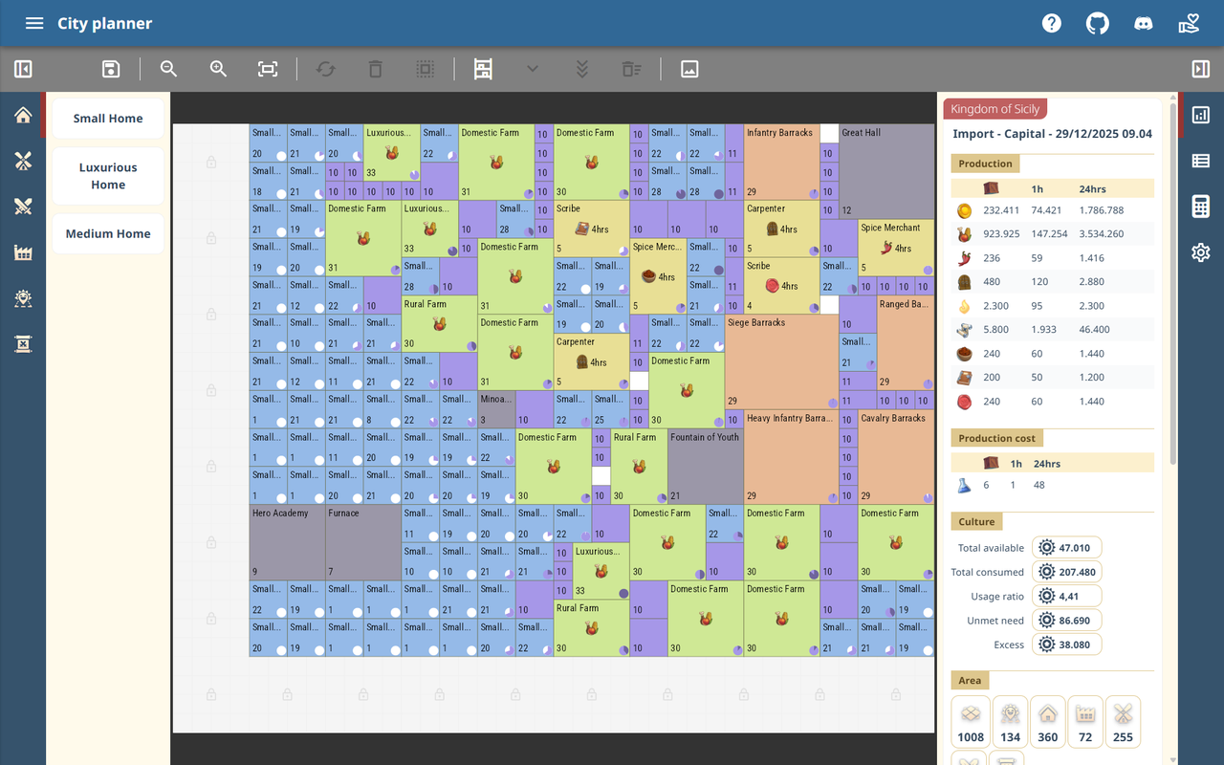This screenshot has width=1224, height=765.
Task: Click the homes area tile 360
Action: [1048, 722]
